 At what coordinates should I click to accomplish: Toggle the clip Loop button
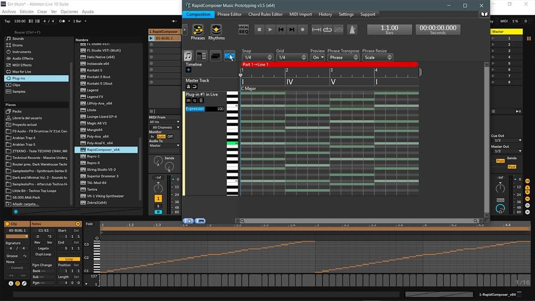69,259
